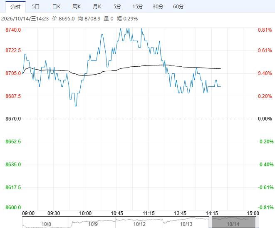Click the 11:15 time axis label

pyautogui.click(x=149, y=213)
